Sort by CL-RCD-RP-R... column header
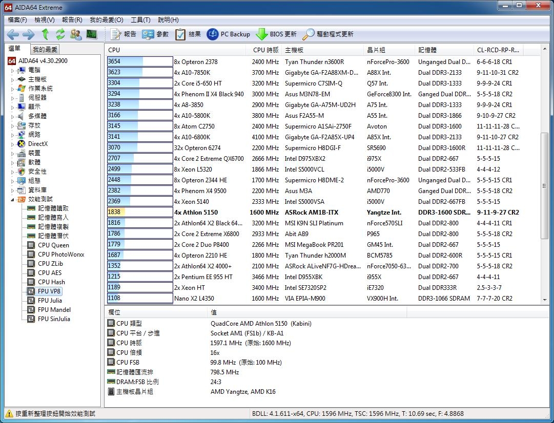554x423 pixels. coord(499,50)
